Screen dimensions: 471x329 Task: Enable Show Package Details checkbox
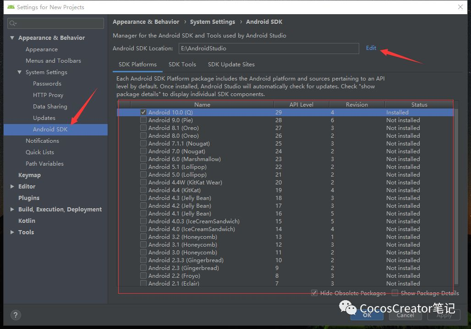click(394, 293)
